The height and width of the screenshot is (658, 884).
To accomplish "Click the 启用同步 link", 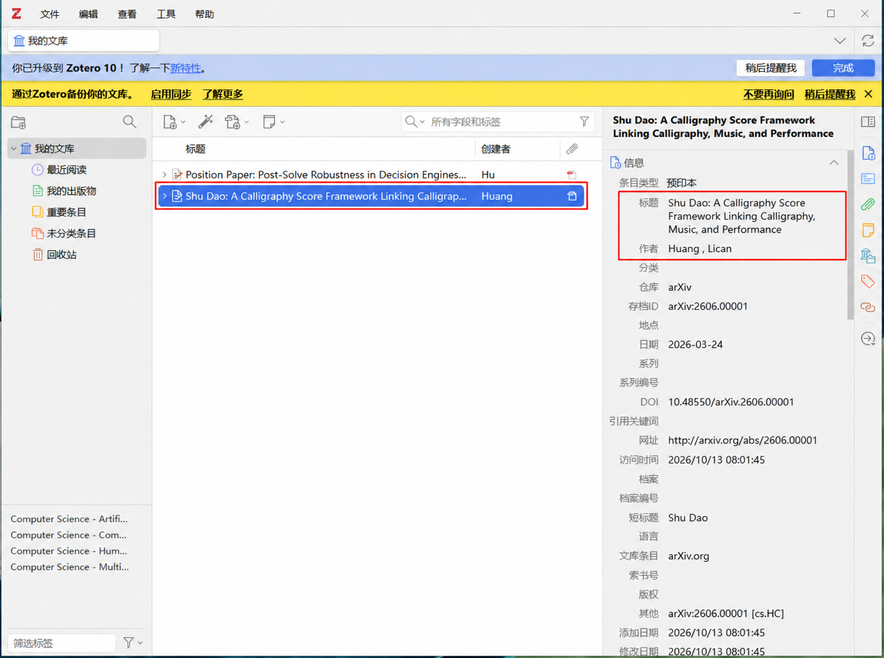I will pyautogui.click(x=171, y=94).
